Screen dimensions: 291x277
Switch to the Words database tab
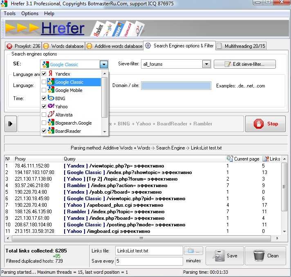pos(63,46)
